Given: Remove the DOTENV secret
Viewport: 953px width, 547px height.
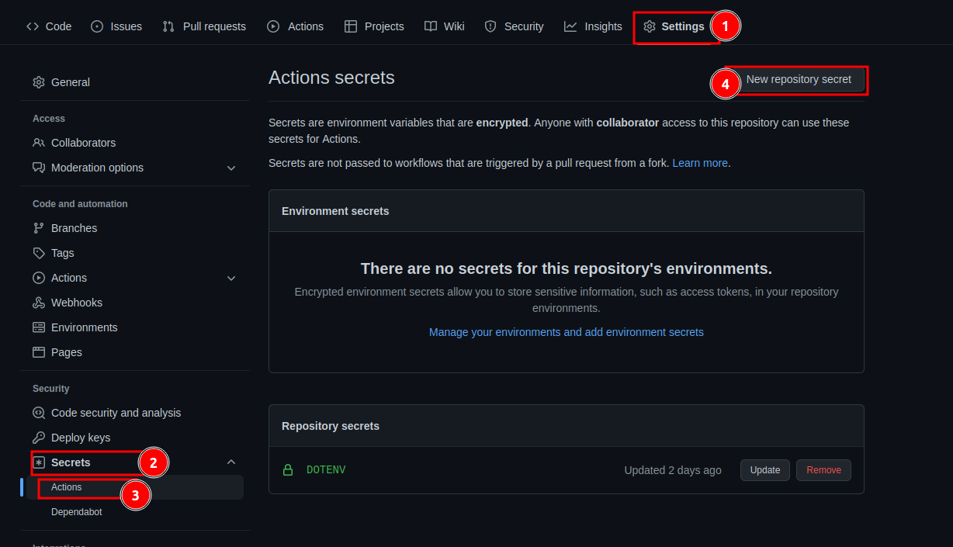Looking at the screenshot, I should (823, 470).
